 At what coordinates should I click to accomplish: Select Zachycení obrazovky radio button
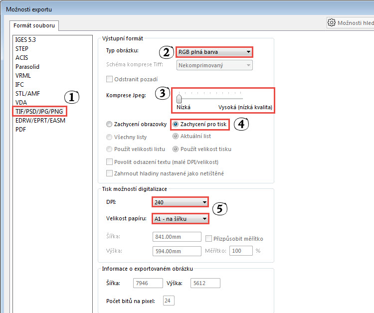109,124
